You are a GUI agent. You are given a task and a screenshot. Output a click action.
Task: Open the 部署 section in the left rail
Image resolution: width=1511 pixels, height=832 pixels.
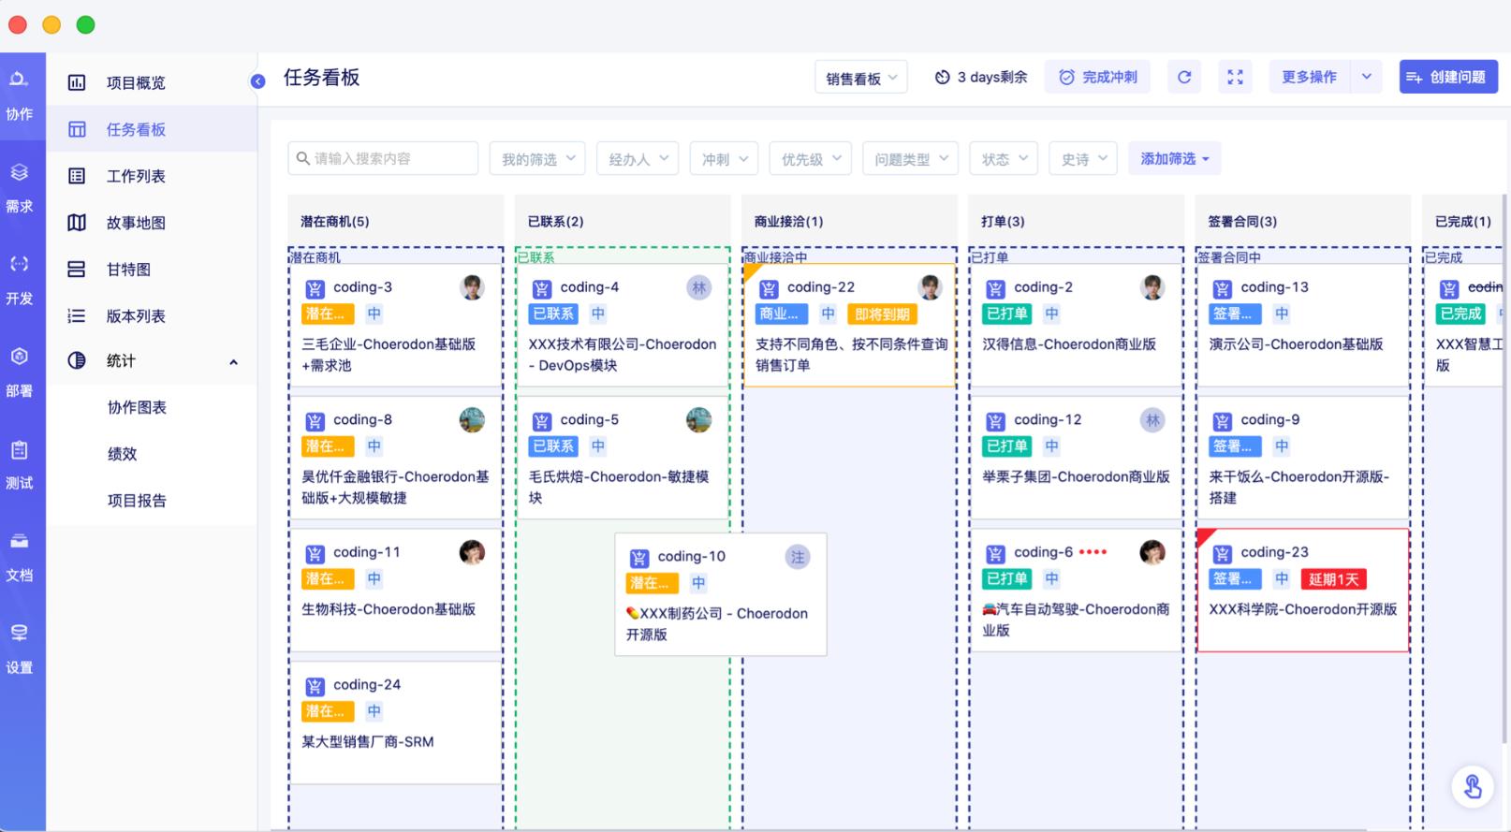pyautogui.click(x=20, y=372)
